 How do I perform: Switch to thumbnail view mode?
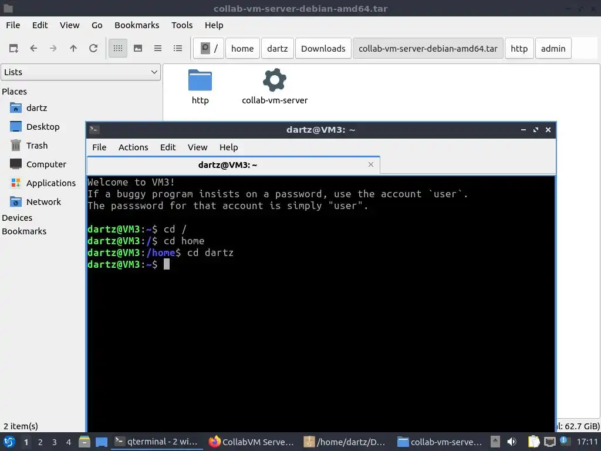(138, 48)
